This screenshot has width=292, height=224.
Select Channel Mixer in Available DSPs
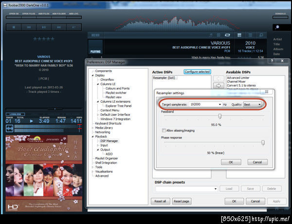(236, 82)
